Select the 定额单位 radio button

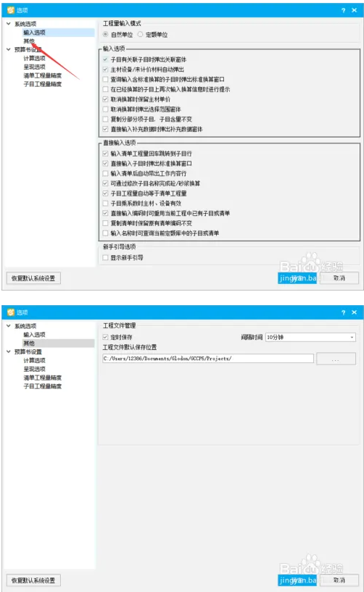(140, 34)
